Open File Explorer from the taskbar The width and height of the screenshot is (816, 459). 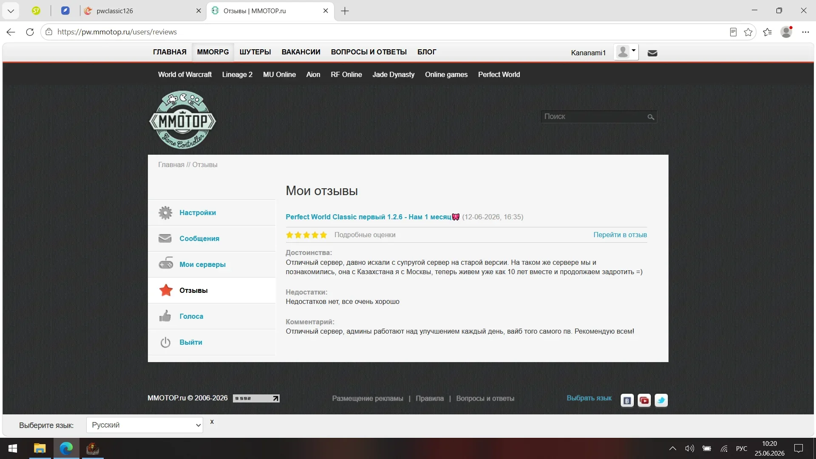click(40, 448)
